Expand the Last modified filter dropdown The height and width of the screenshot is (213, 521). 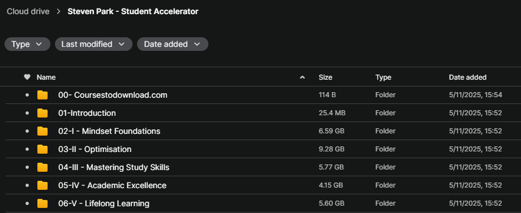click(93, 44)
